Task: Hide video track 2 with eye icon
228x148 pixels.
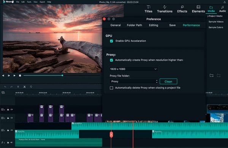Action: point(12,118)
